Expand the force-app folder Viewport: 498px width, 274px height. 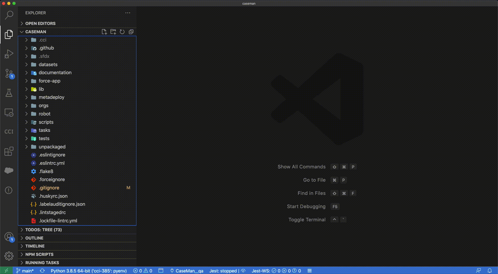click(77, 81)
